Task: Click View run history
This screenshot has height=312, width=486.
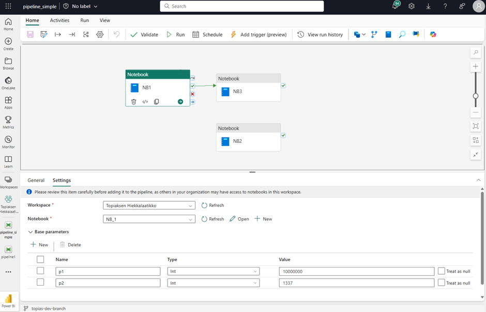Action: coord(320,35)
